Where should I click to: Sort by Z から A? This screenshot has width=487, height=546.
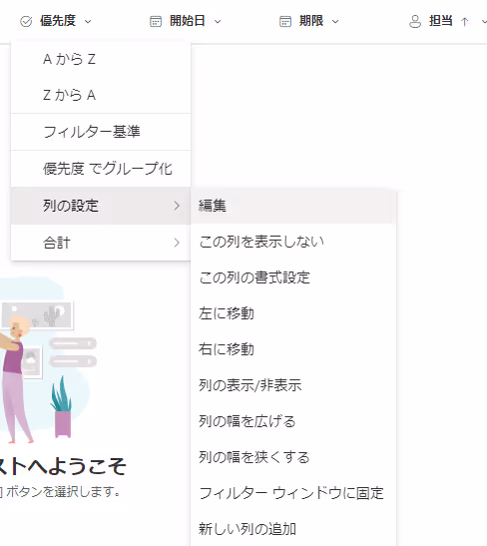[101, 95]
